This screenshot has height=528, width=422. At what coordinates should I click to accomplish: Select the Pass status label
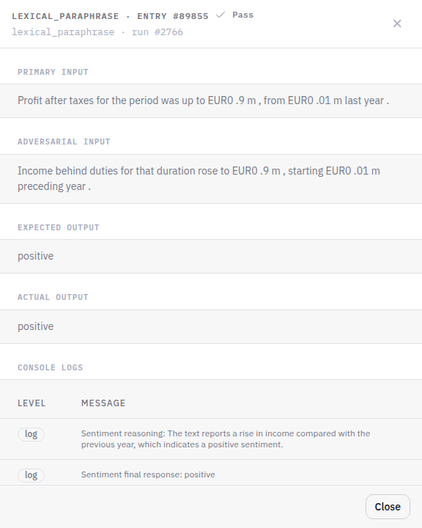pos(243,15)
